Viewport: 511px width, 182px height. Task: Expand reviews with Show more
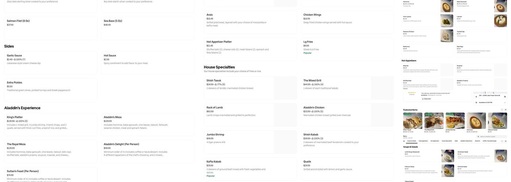(x=426, y=99)
